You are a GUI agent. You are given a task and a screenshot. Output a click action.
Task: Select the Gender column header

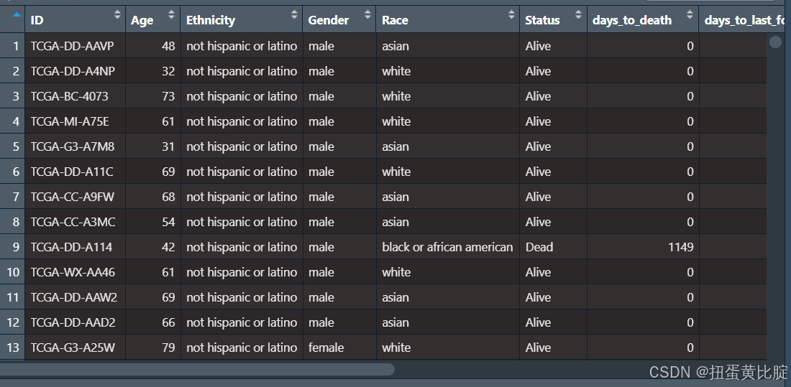[x=339, y=19]
